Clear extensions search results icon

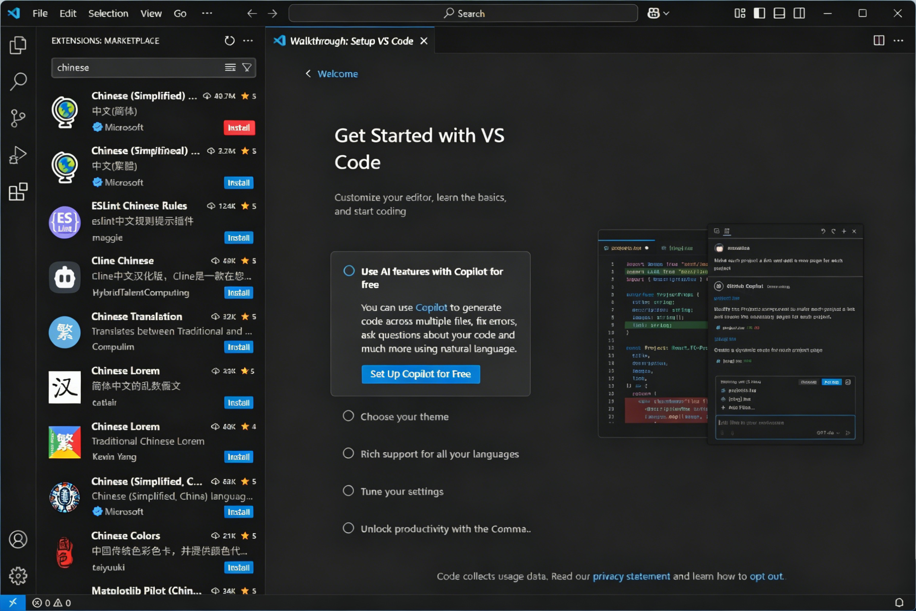point(230,67)
